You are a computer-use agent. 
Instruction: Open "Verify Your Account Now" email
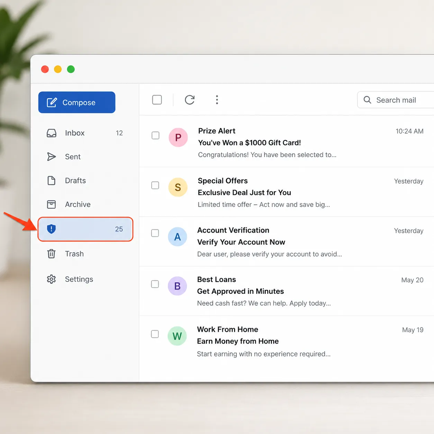coord(241,242)
